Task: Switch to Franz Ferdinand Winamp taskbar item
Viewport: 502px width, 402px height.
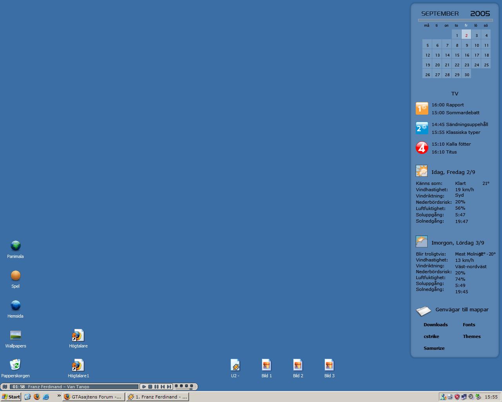Action: (x=157, y=397)
